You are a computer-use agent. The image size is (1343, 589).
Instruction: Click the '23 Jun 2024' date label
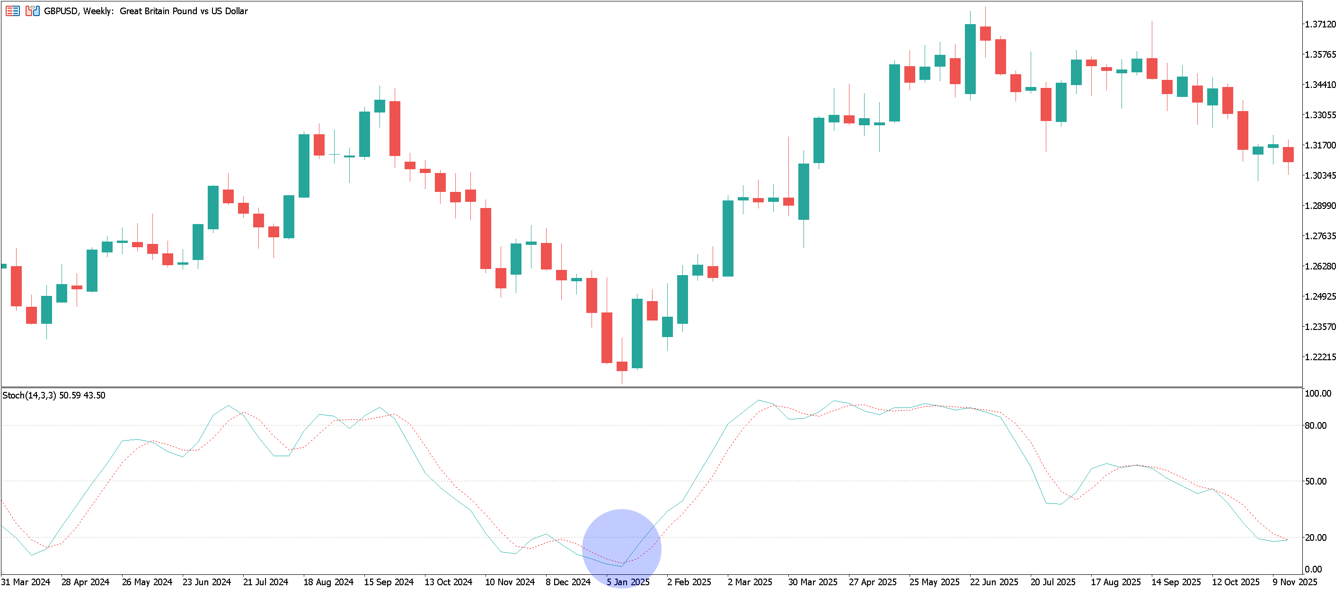(x=206, y=582)
